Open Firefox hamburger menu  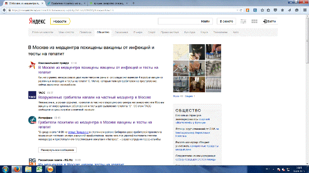[x=305, y=10]
